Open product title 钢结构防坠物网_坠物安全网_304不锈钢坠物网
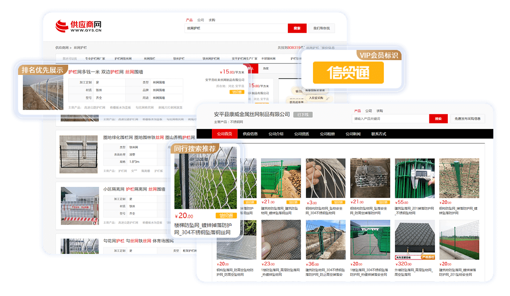The height and width of the screenshot is (296, 510). coord(324,210)
